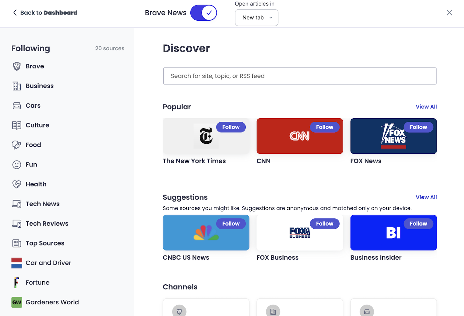Select the Business label in Following list
The width and height of the screenshot is (464, 316).
[x=40, y=86]
